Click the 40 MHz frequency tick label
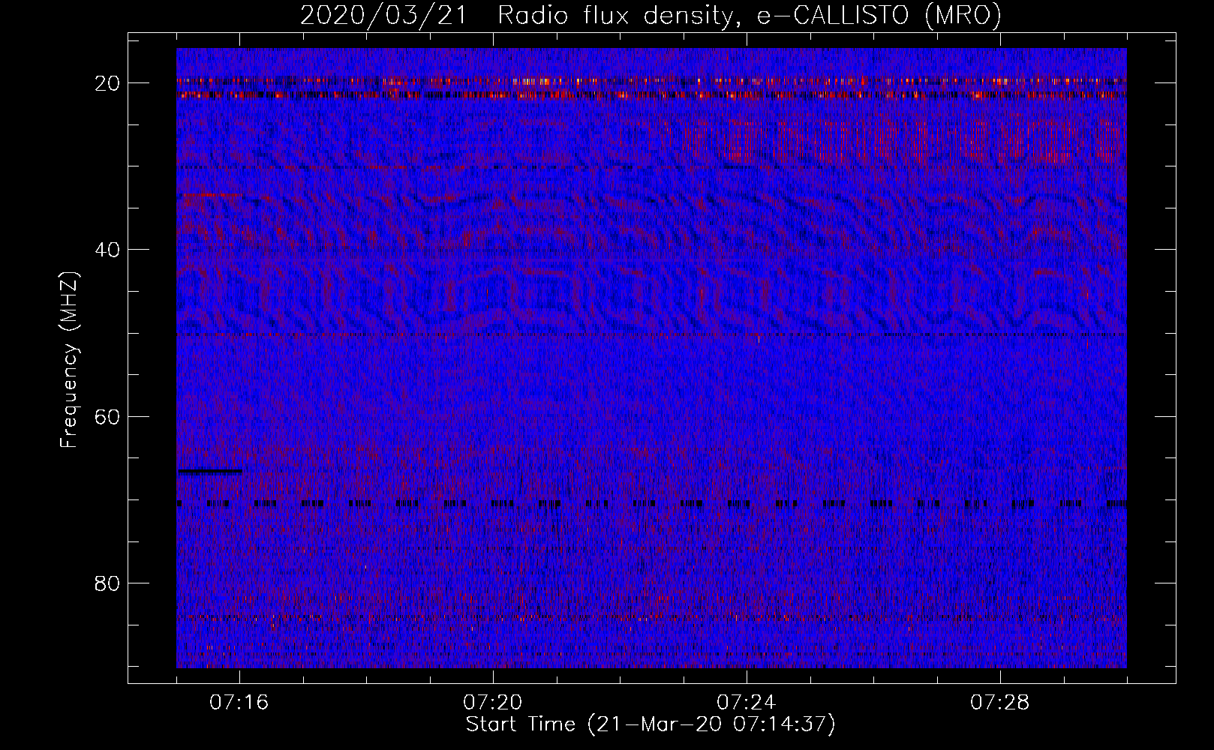The width and height of the screenshot is (1214, 750). (x=108, y=249)
